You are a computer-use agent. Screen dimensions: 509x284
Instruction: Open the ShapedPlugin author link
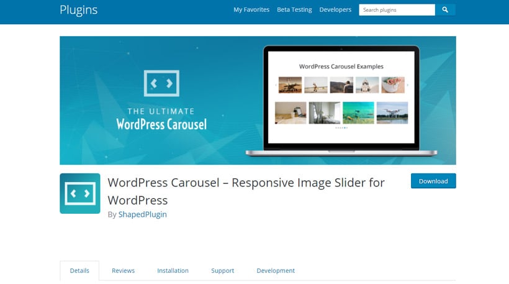[x=143, y=214]
